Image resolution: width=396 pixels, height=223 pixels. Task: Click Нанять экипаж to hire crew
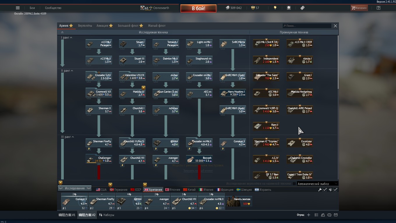239,201
